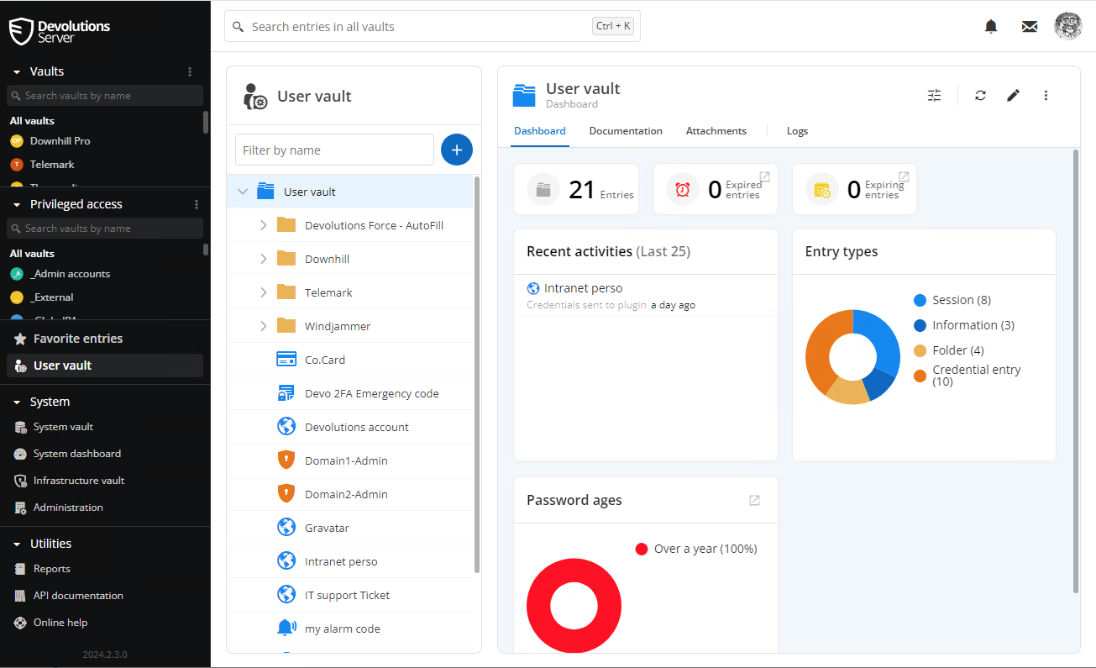
Task: Click the dashboard vertical scrollbar
Action: (x=1076, y=371)
